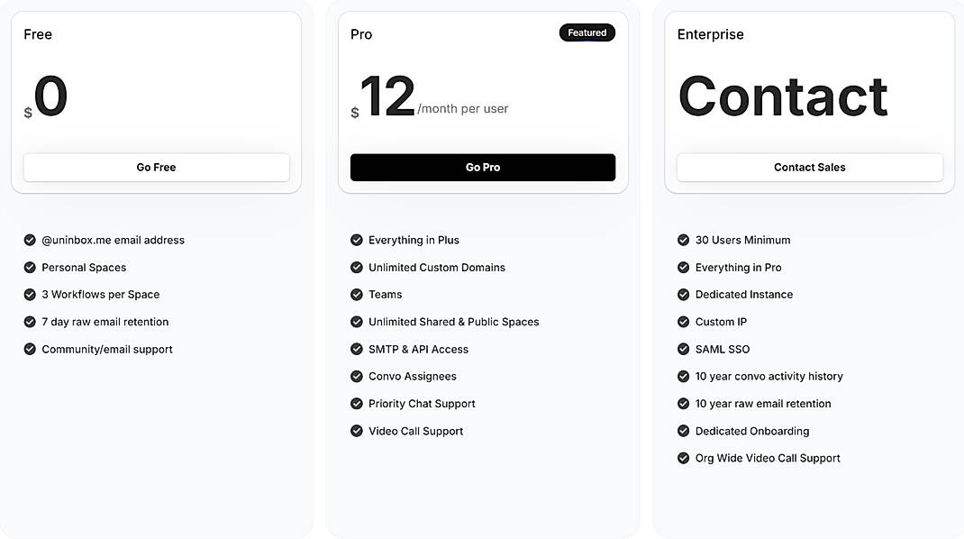964x539 pixels.
Task: Select the "Personal Spaces" feature checkmark
Action: [x=28, y=267]
